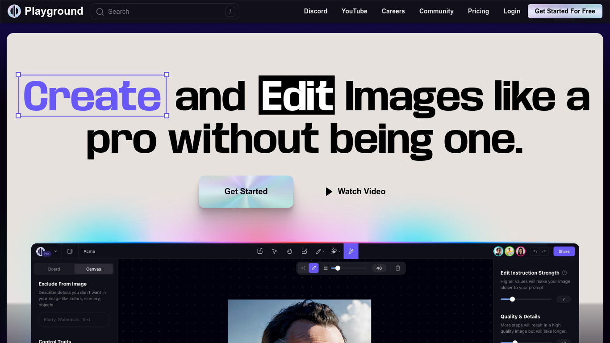Click the redo arrow icon
The height and width of the screenshot is (343, 610).
[x=544, y=251]
